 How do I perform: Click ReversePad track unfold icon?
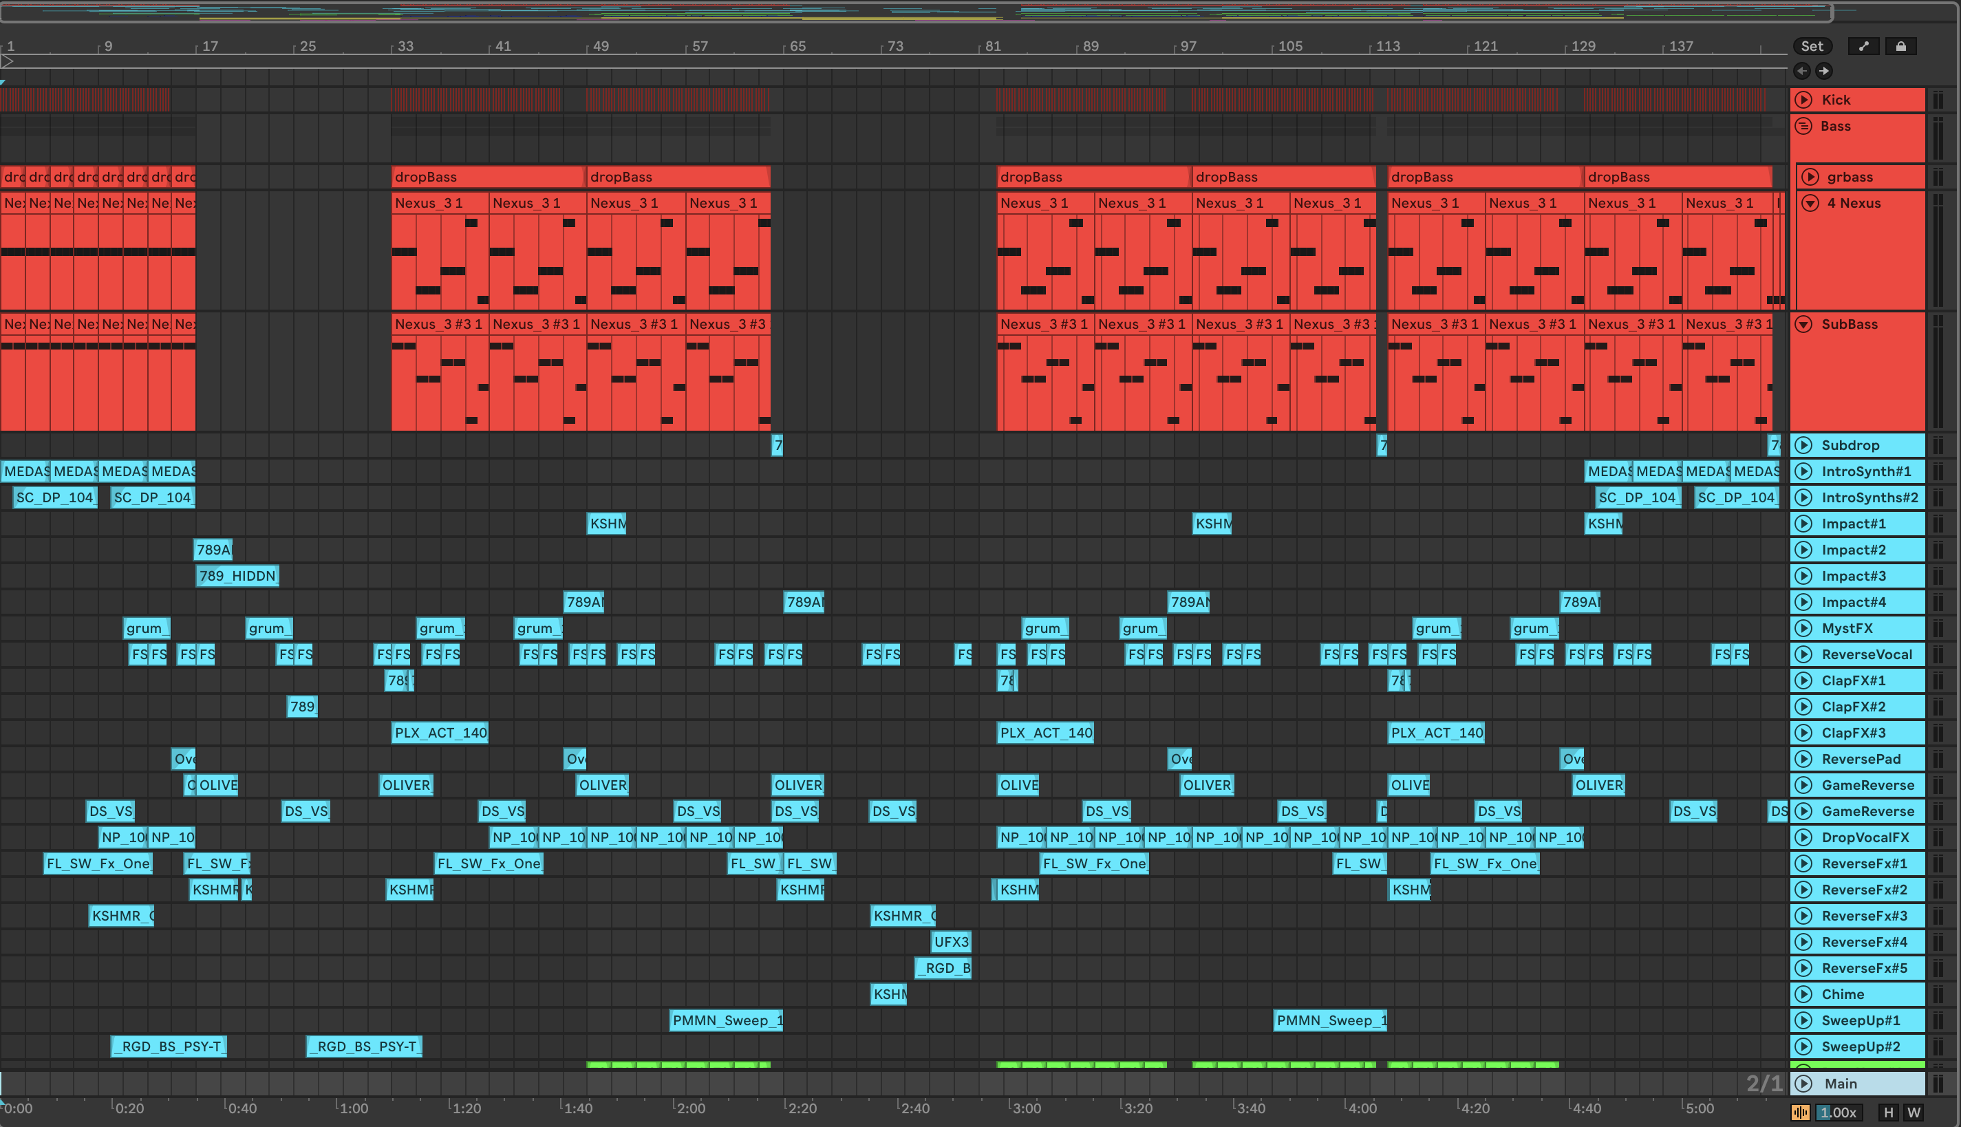pos(1803,760)
